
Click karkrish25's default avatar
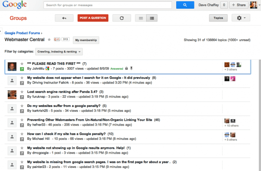click(x=12, y=109)
